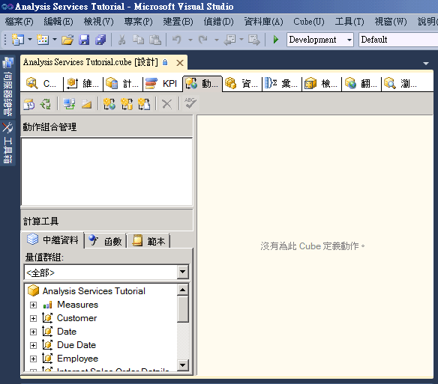
Task: Click the Redo arrow icon
Action: [x=203, y=40]
